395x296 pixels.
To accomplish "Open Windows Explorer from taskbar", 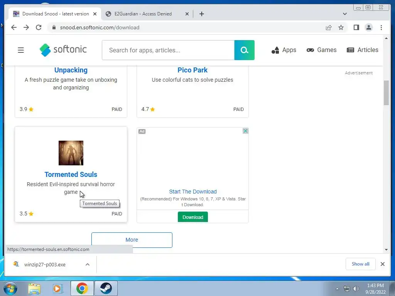I will coord(34,288).
